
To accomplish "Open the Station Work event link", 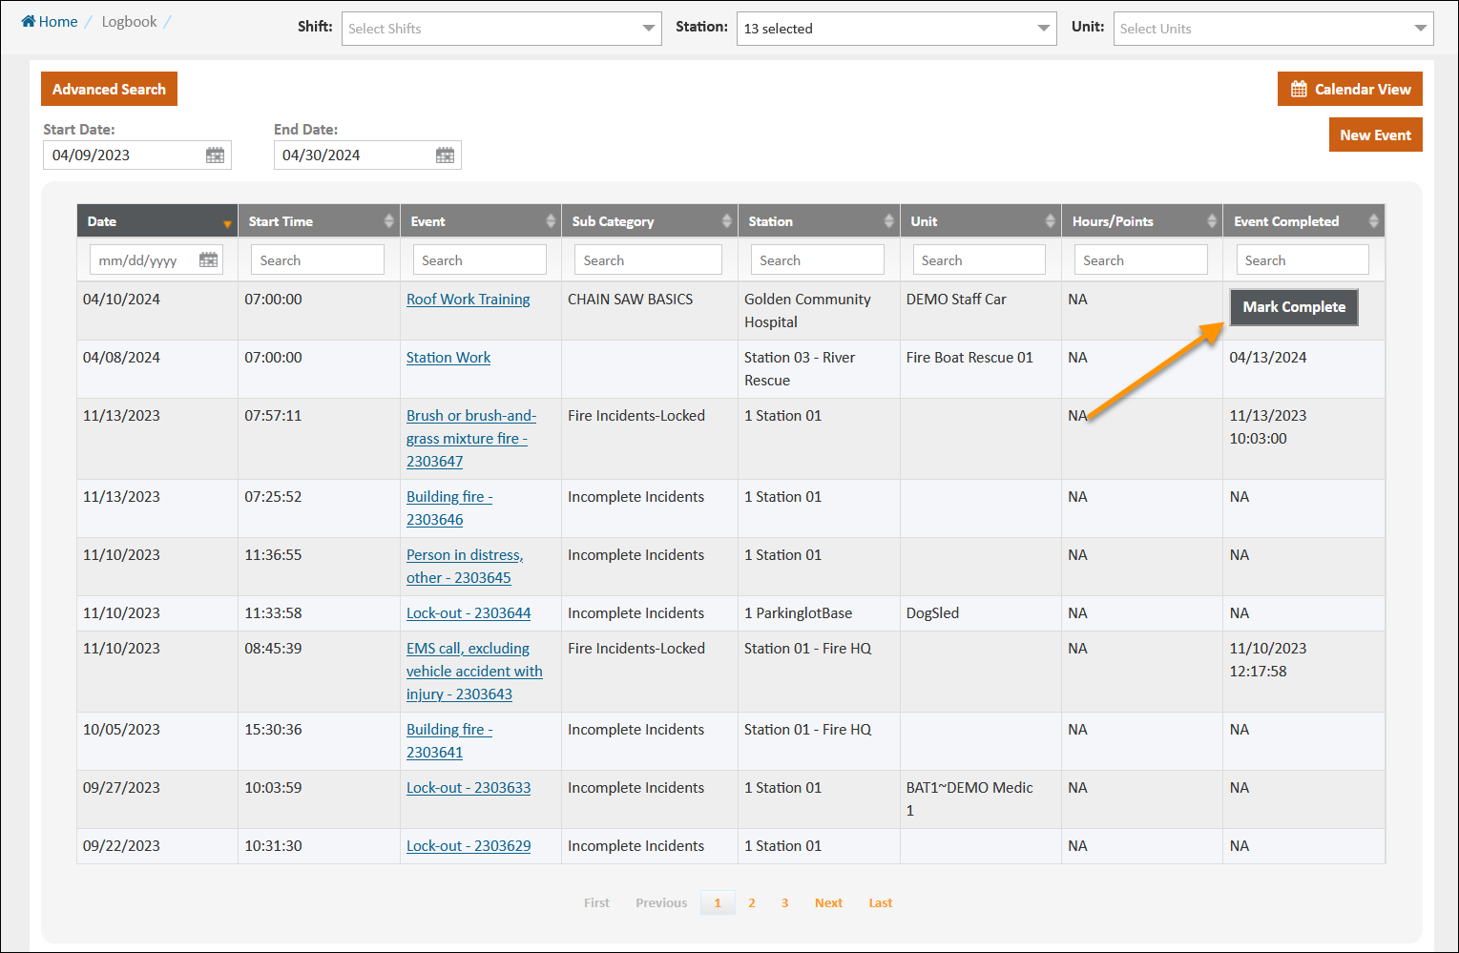I will [x=448, y=358].
